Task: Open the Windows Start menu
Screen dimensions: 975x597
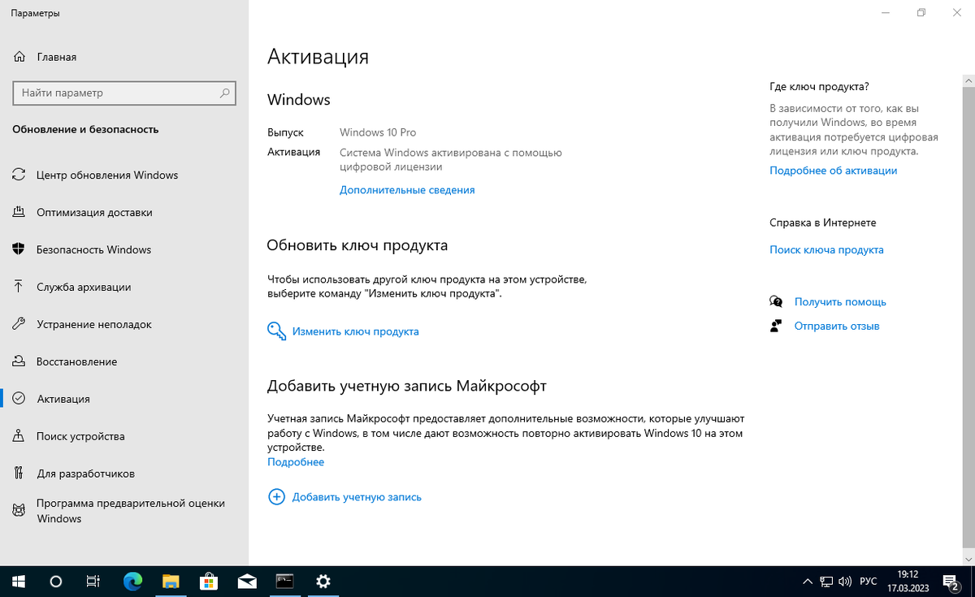Action: 19,582
